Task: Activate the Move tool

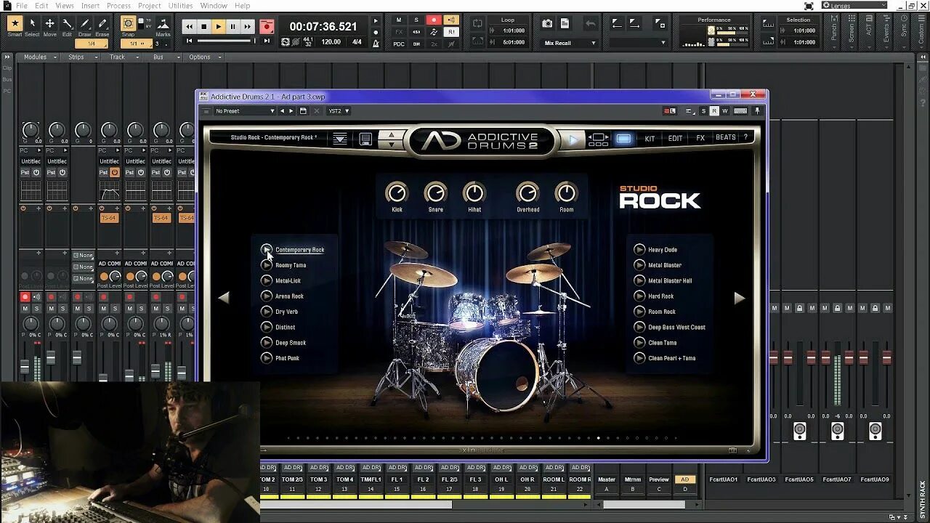Action: pos(49,26)
